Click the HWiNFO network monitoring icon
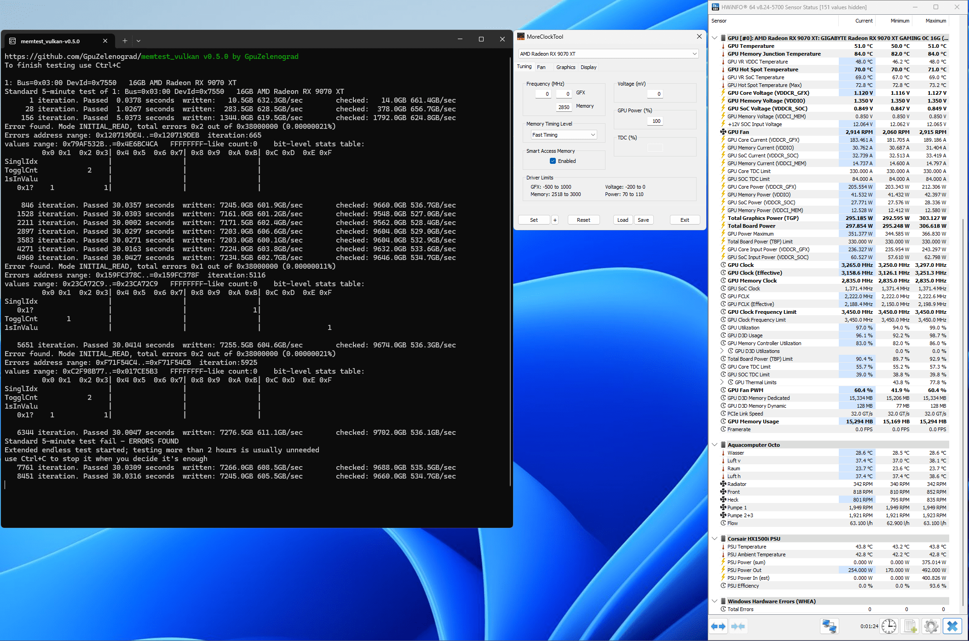Viewport: 969px width, 641px height. (829, 626)
